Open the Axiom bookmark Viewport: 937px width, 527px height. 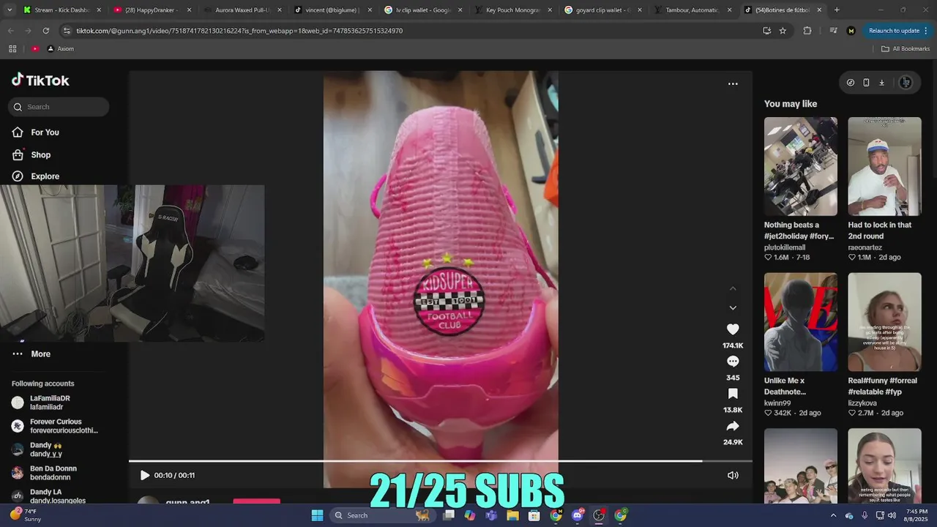pyautogui.click(x=60, y=49)
